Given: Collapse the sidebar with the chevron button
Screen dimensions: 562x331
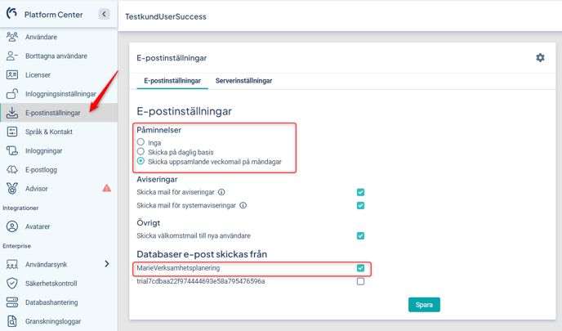Looking at the screenshot, I should [x=104, y=14].
